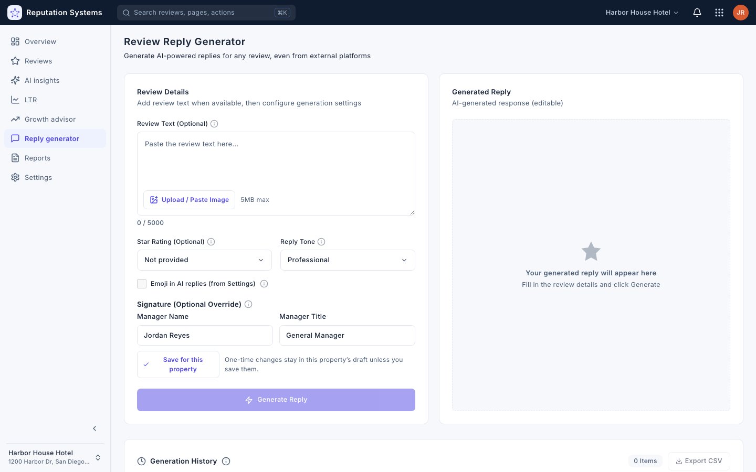The image size is (756, 472).
Task: Click the 5MB max label
Action: point(255,200)
